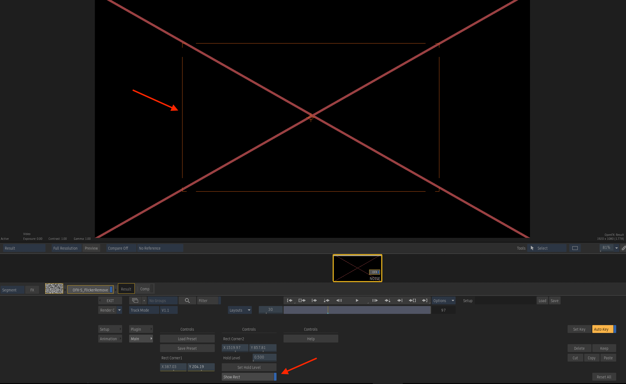Click the Set Hold Level button
This screenshot has height=384, width=626.
tap(249, 367)
